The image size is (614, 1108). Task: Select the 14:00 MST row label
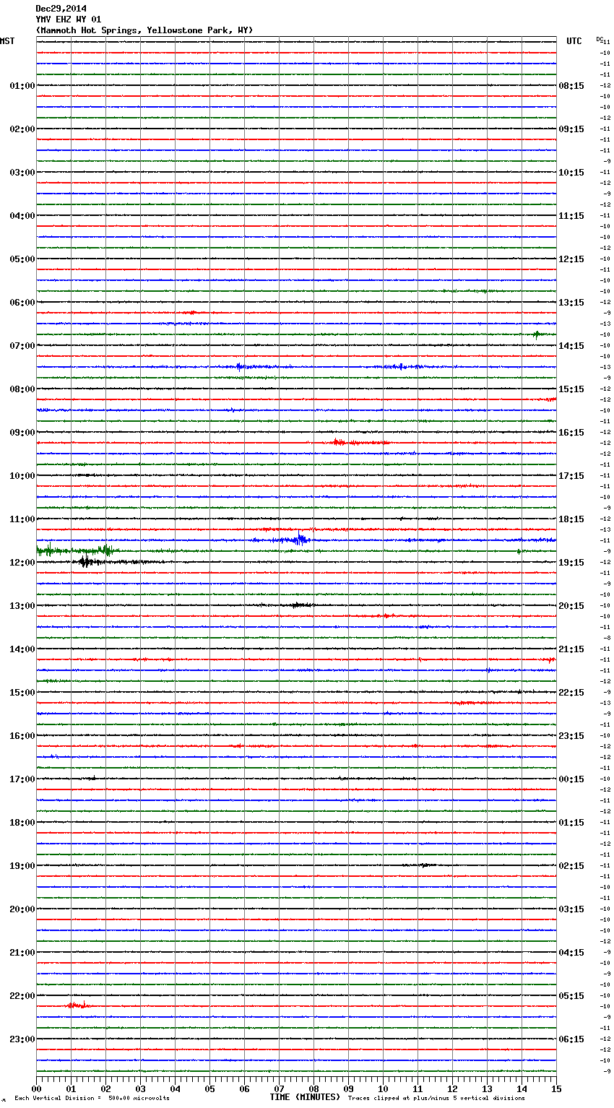click(x=22, y=649)
